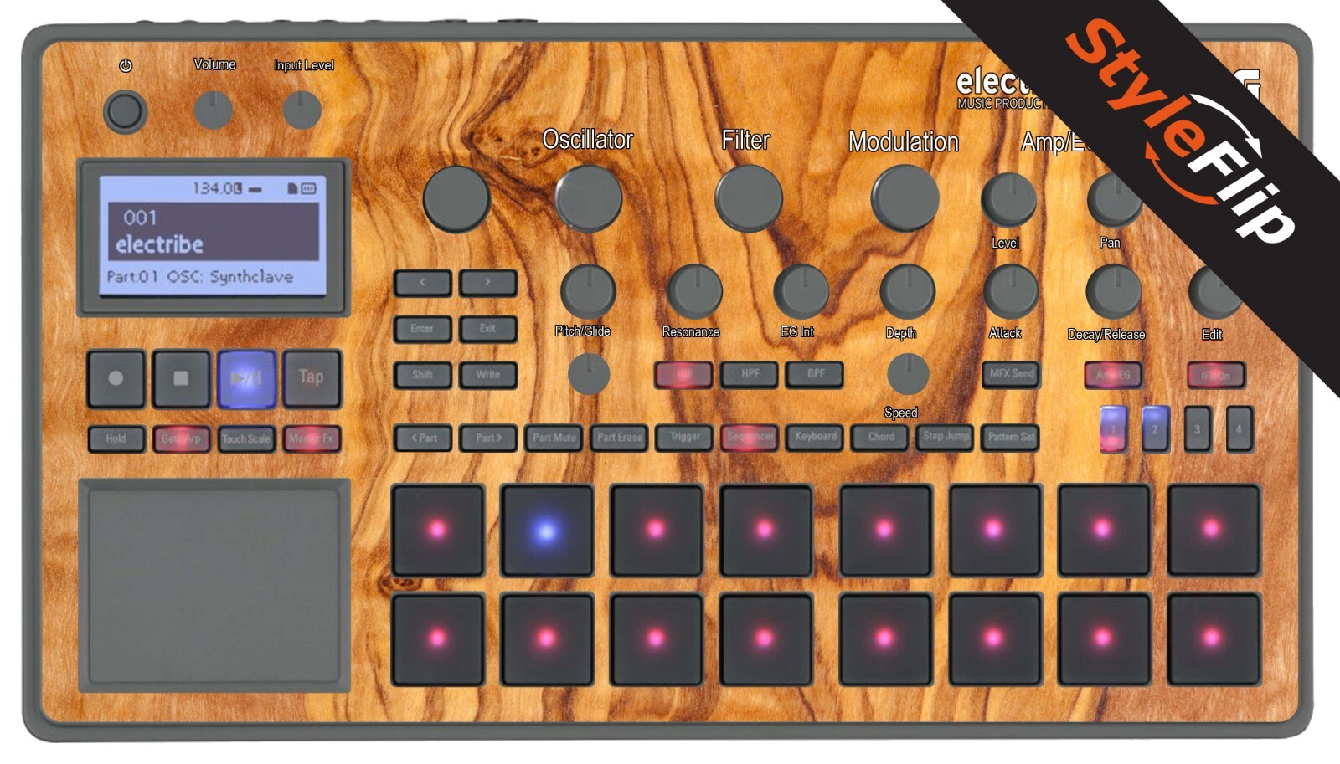
Task: Click the electribe pattern name on display
Action: point(159,244)
